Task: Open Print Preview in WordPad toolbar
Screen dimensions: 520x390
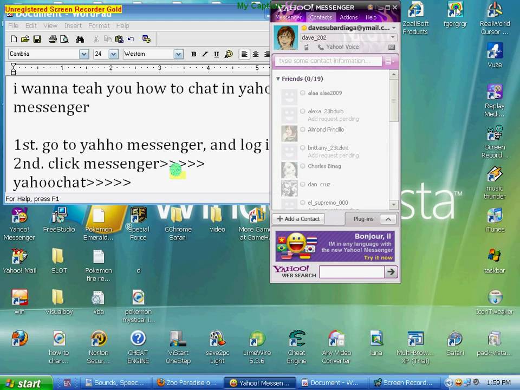Action: pos(64,39)
